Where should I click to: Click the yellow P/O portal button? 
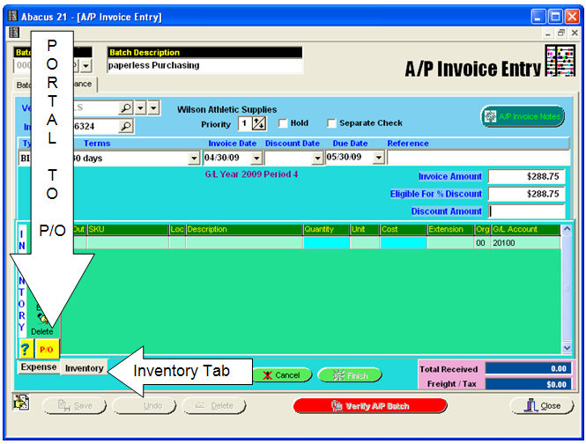click(x=47, y=350)
